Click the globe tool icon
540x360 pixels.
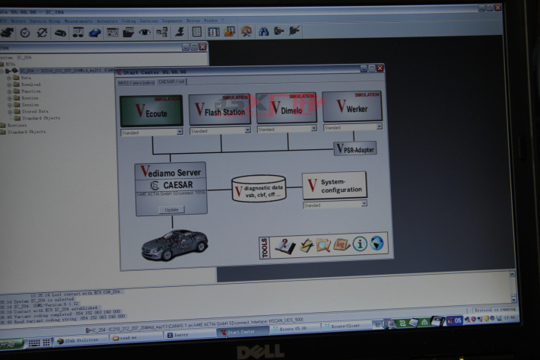tap(377, 244)
